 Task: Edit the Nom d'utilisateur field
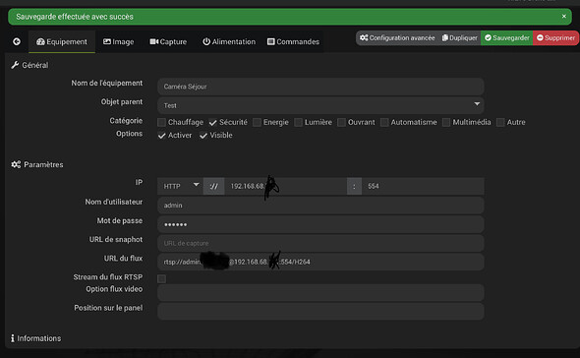click(x=320, y=206)
